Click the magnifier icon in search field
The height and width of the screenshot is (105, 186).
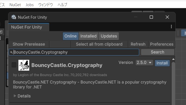11,52
